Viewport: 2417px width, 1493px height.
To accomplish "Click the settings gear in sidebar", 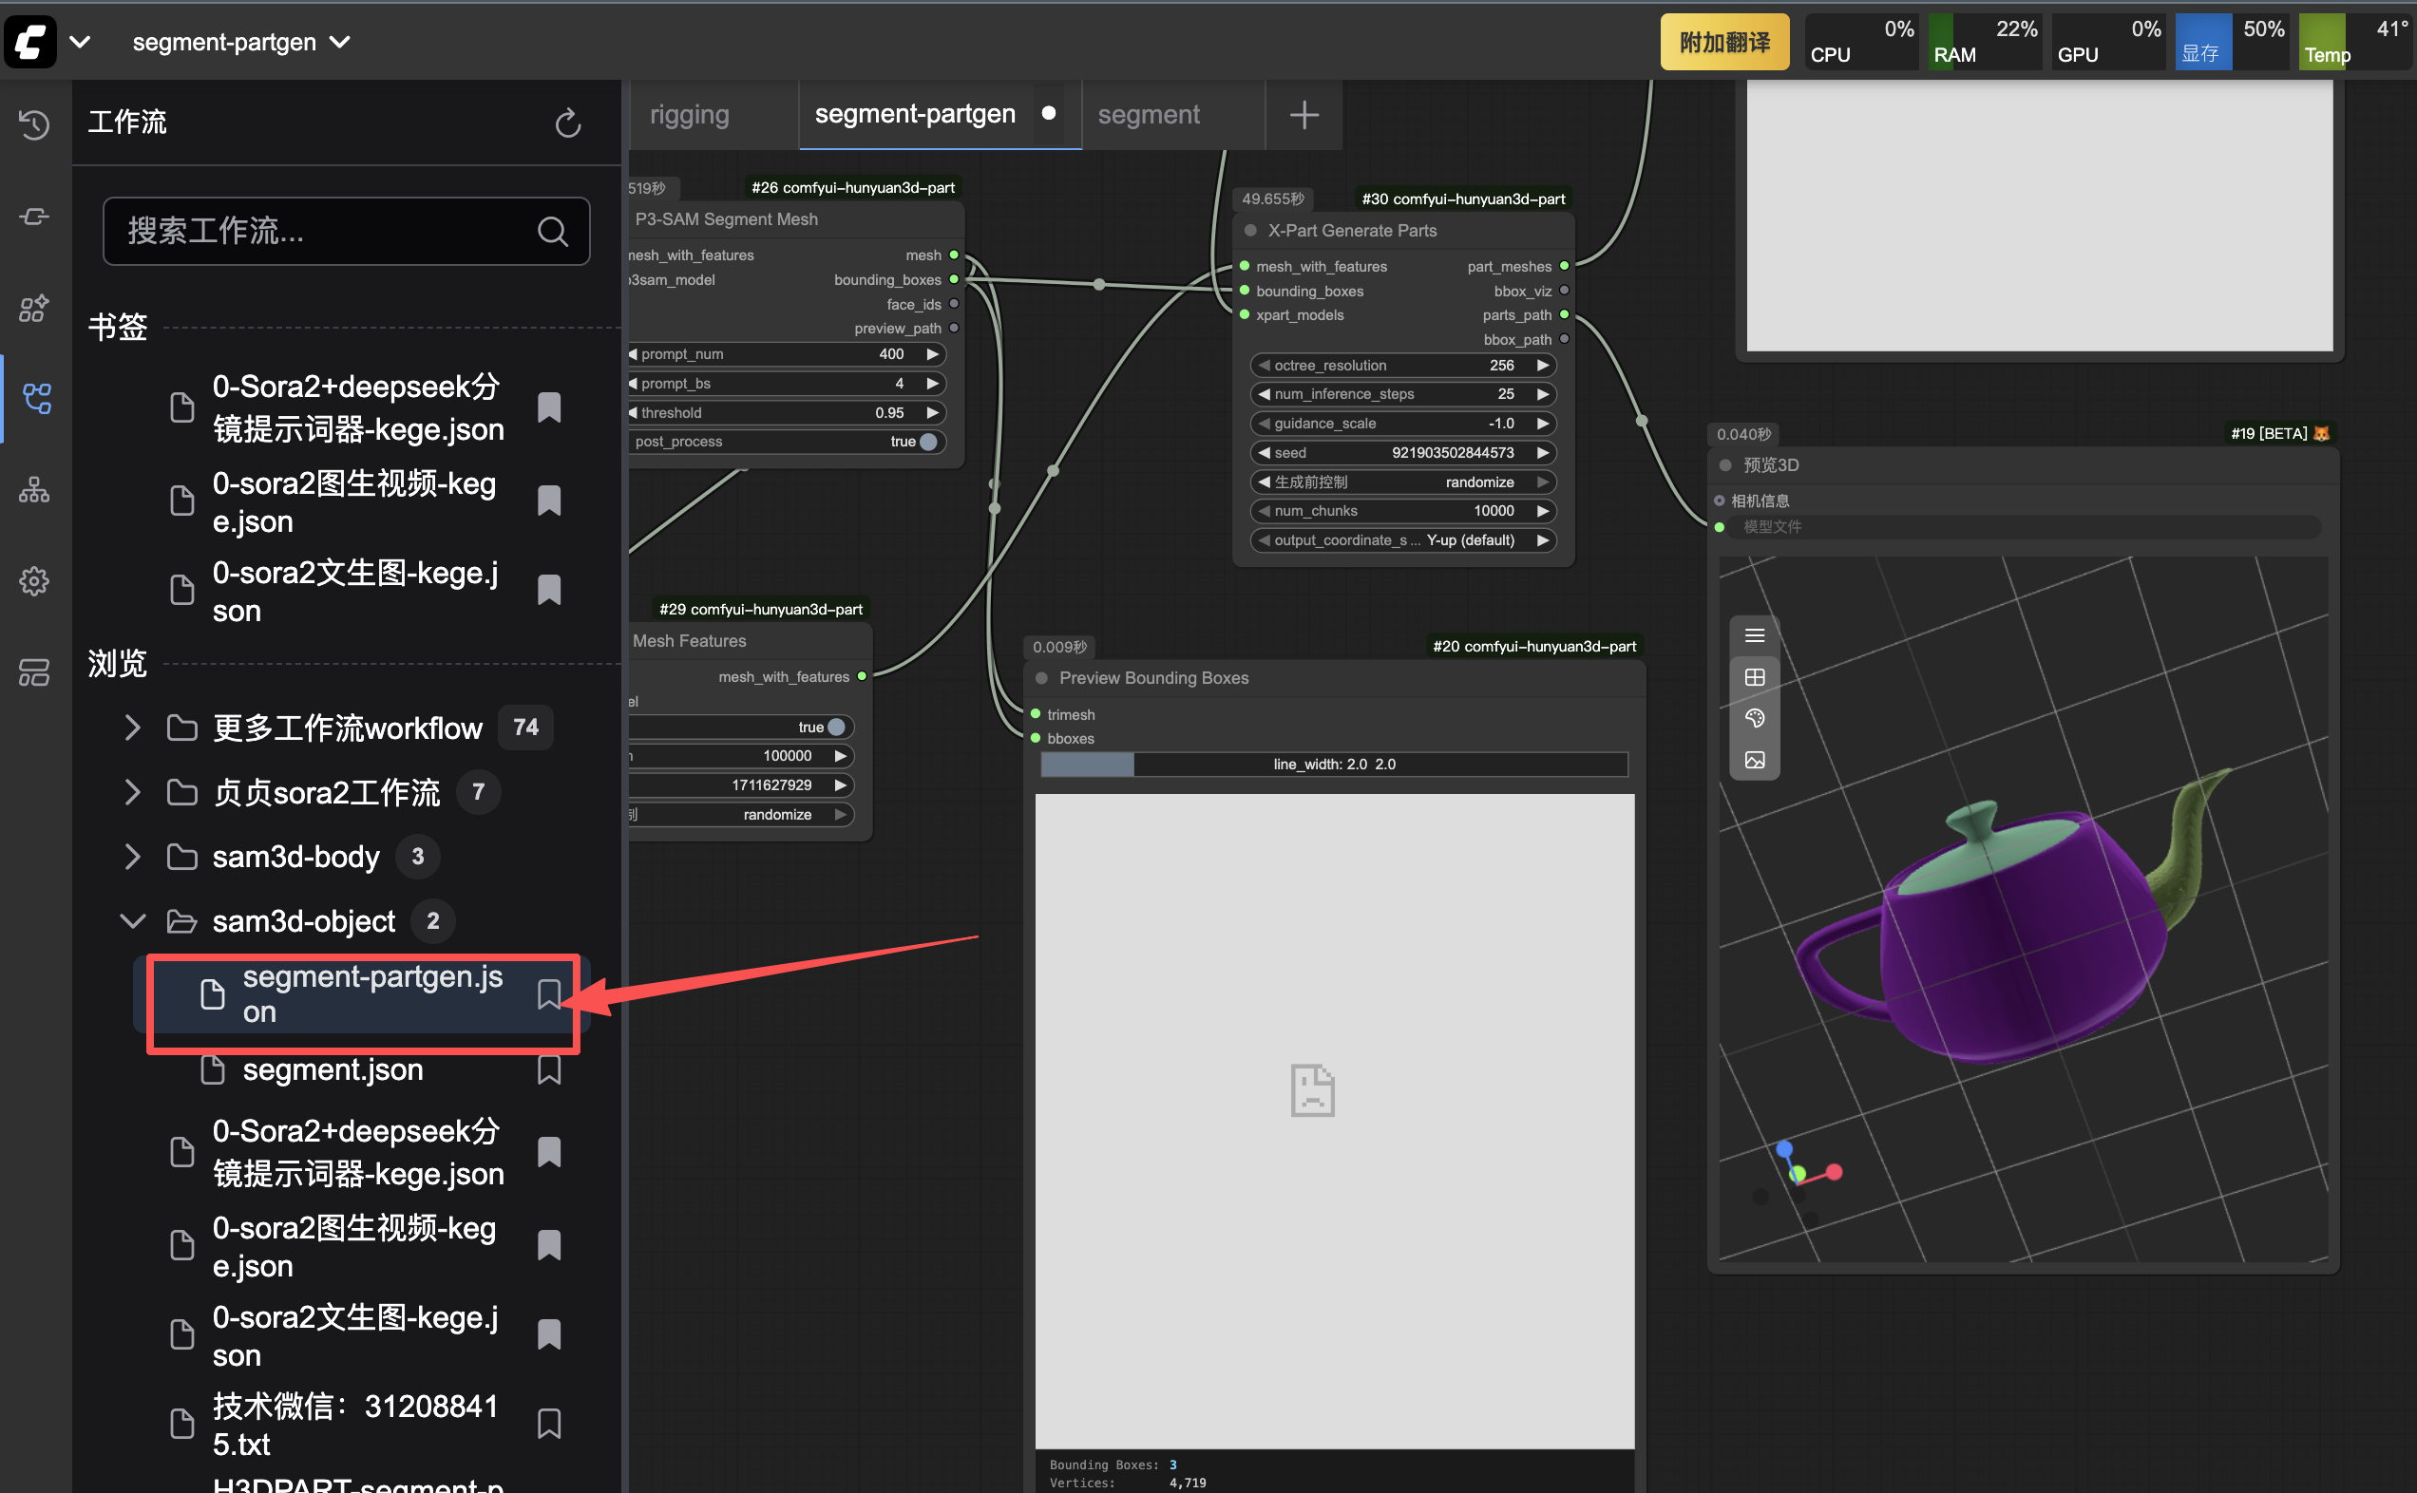I will [33, 580].
